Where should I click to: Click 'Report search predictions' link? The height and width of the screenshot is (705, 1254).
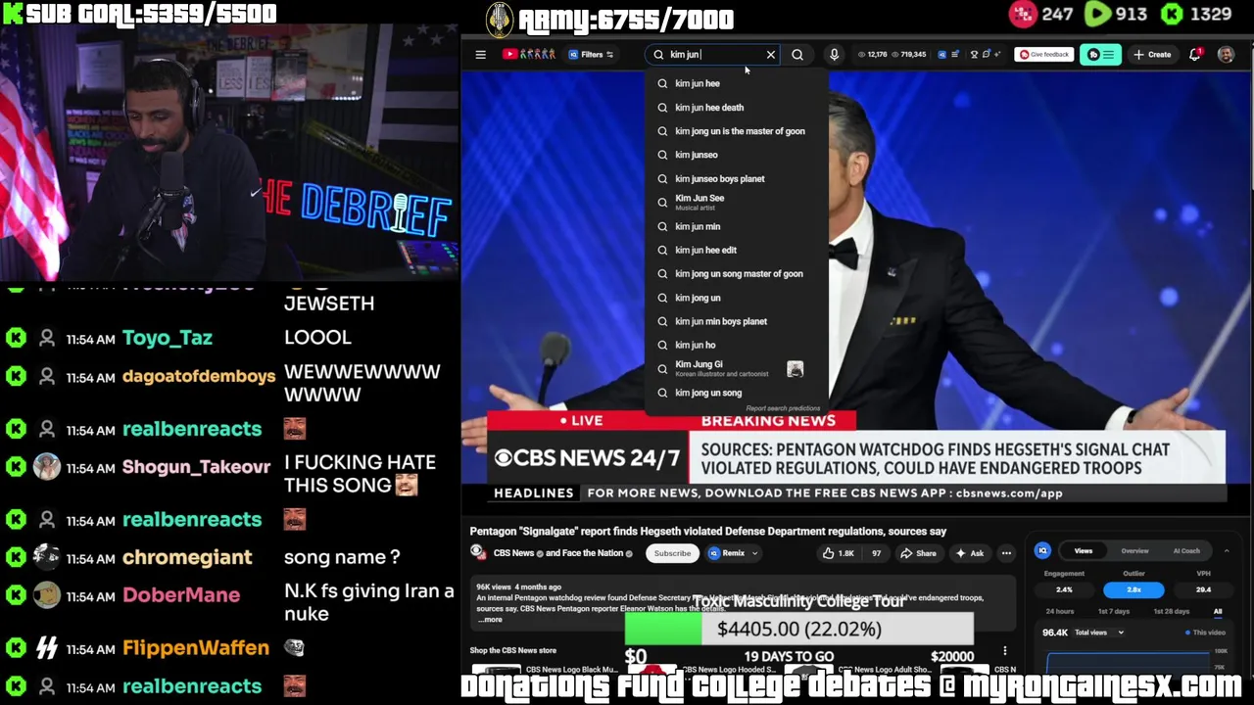pos(783,408)
